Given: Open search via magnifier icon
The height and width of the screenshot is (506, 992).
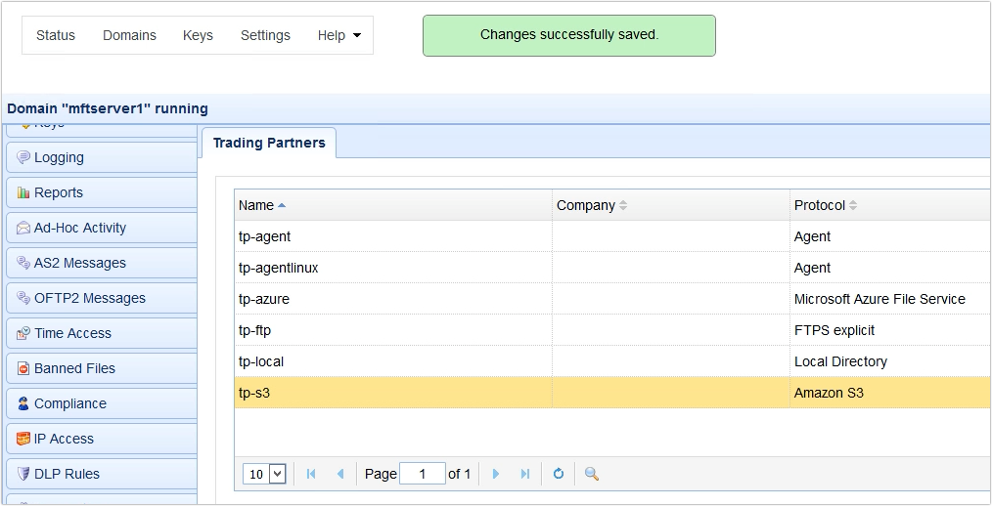Looking at the screenshot, I should (591, 474).
